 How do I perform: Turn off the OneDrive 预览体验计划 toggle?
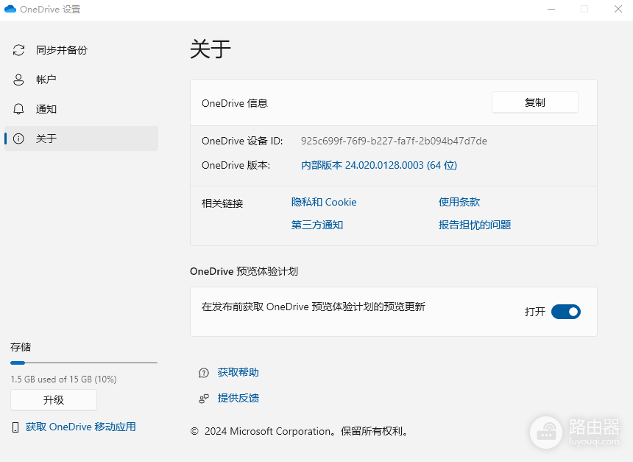click(x=565, y=312)
